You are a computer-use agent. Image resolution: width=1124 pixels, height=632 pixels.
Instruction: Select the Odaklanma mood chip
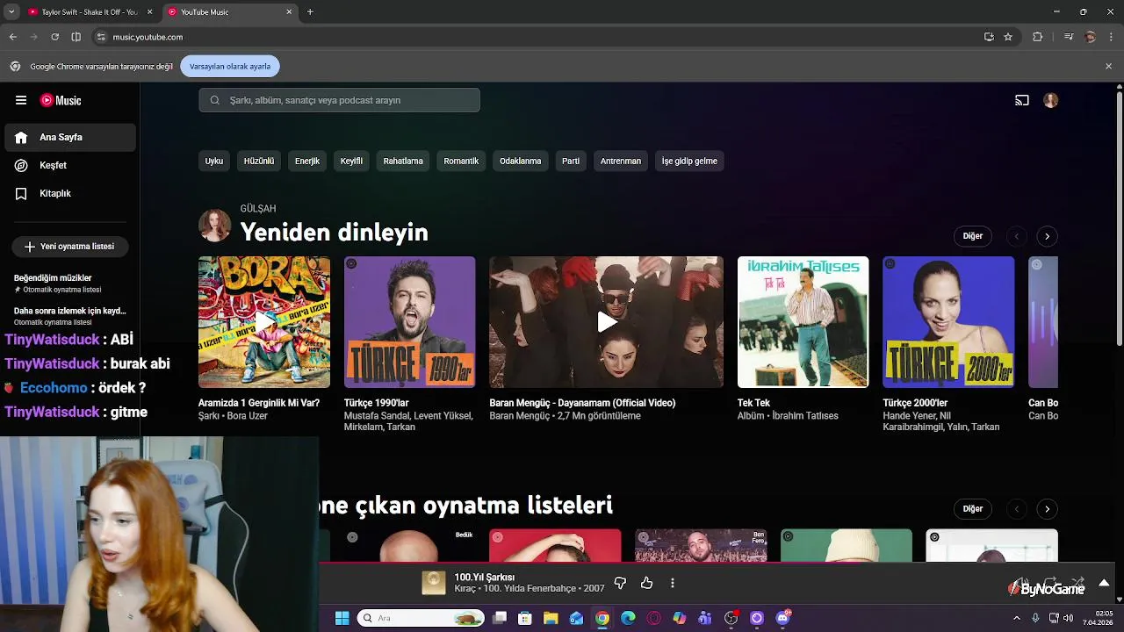(521, 162)
